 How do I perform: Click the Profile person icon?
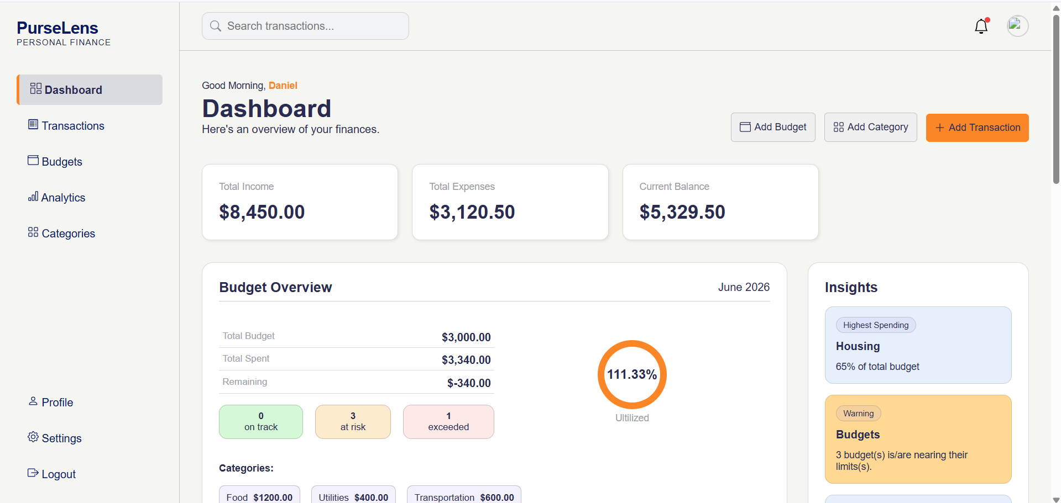pyautogui.click(x=33, y=401)
